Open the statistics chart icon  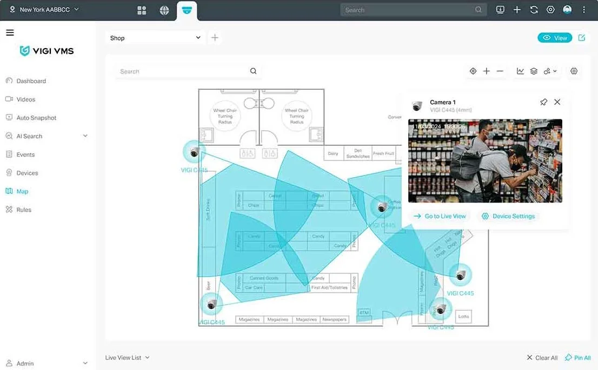coord(520,71)
